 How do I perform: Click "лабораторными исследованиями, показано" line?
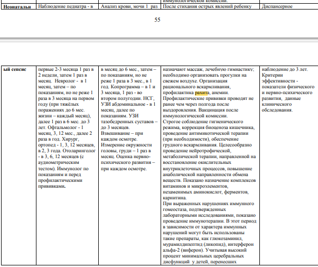[x=209, y=215]
